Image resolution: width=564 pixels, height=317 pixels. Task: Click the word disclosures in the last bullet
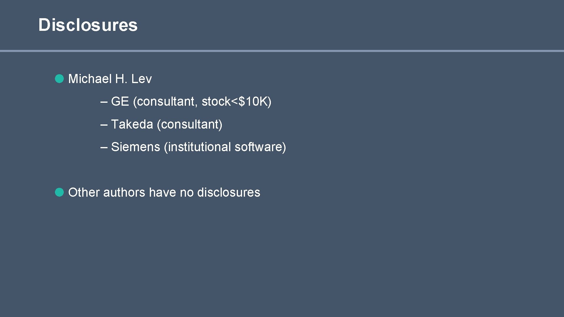[x=229, y=192]
